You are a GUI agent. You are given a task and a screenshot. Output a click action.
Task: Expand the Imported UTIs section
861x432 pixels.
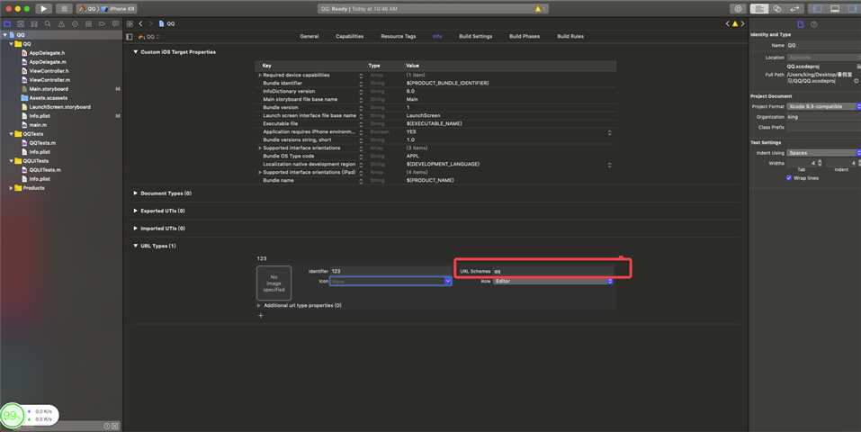click(136, 229)
